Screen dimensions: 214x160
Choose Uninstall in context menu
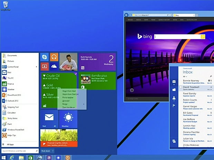pyautogui.click(x=66, y=101)
